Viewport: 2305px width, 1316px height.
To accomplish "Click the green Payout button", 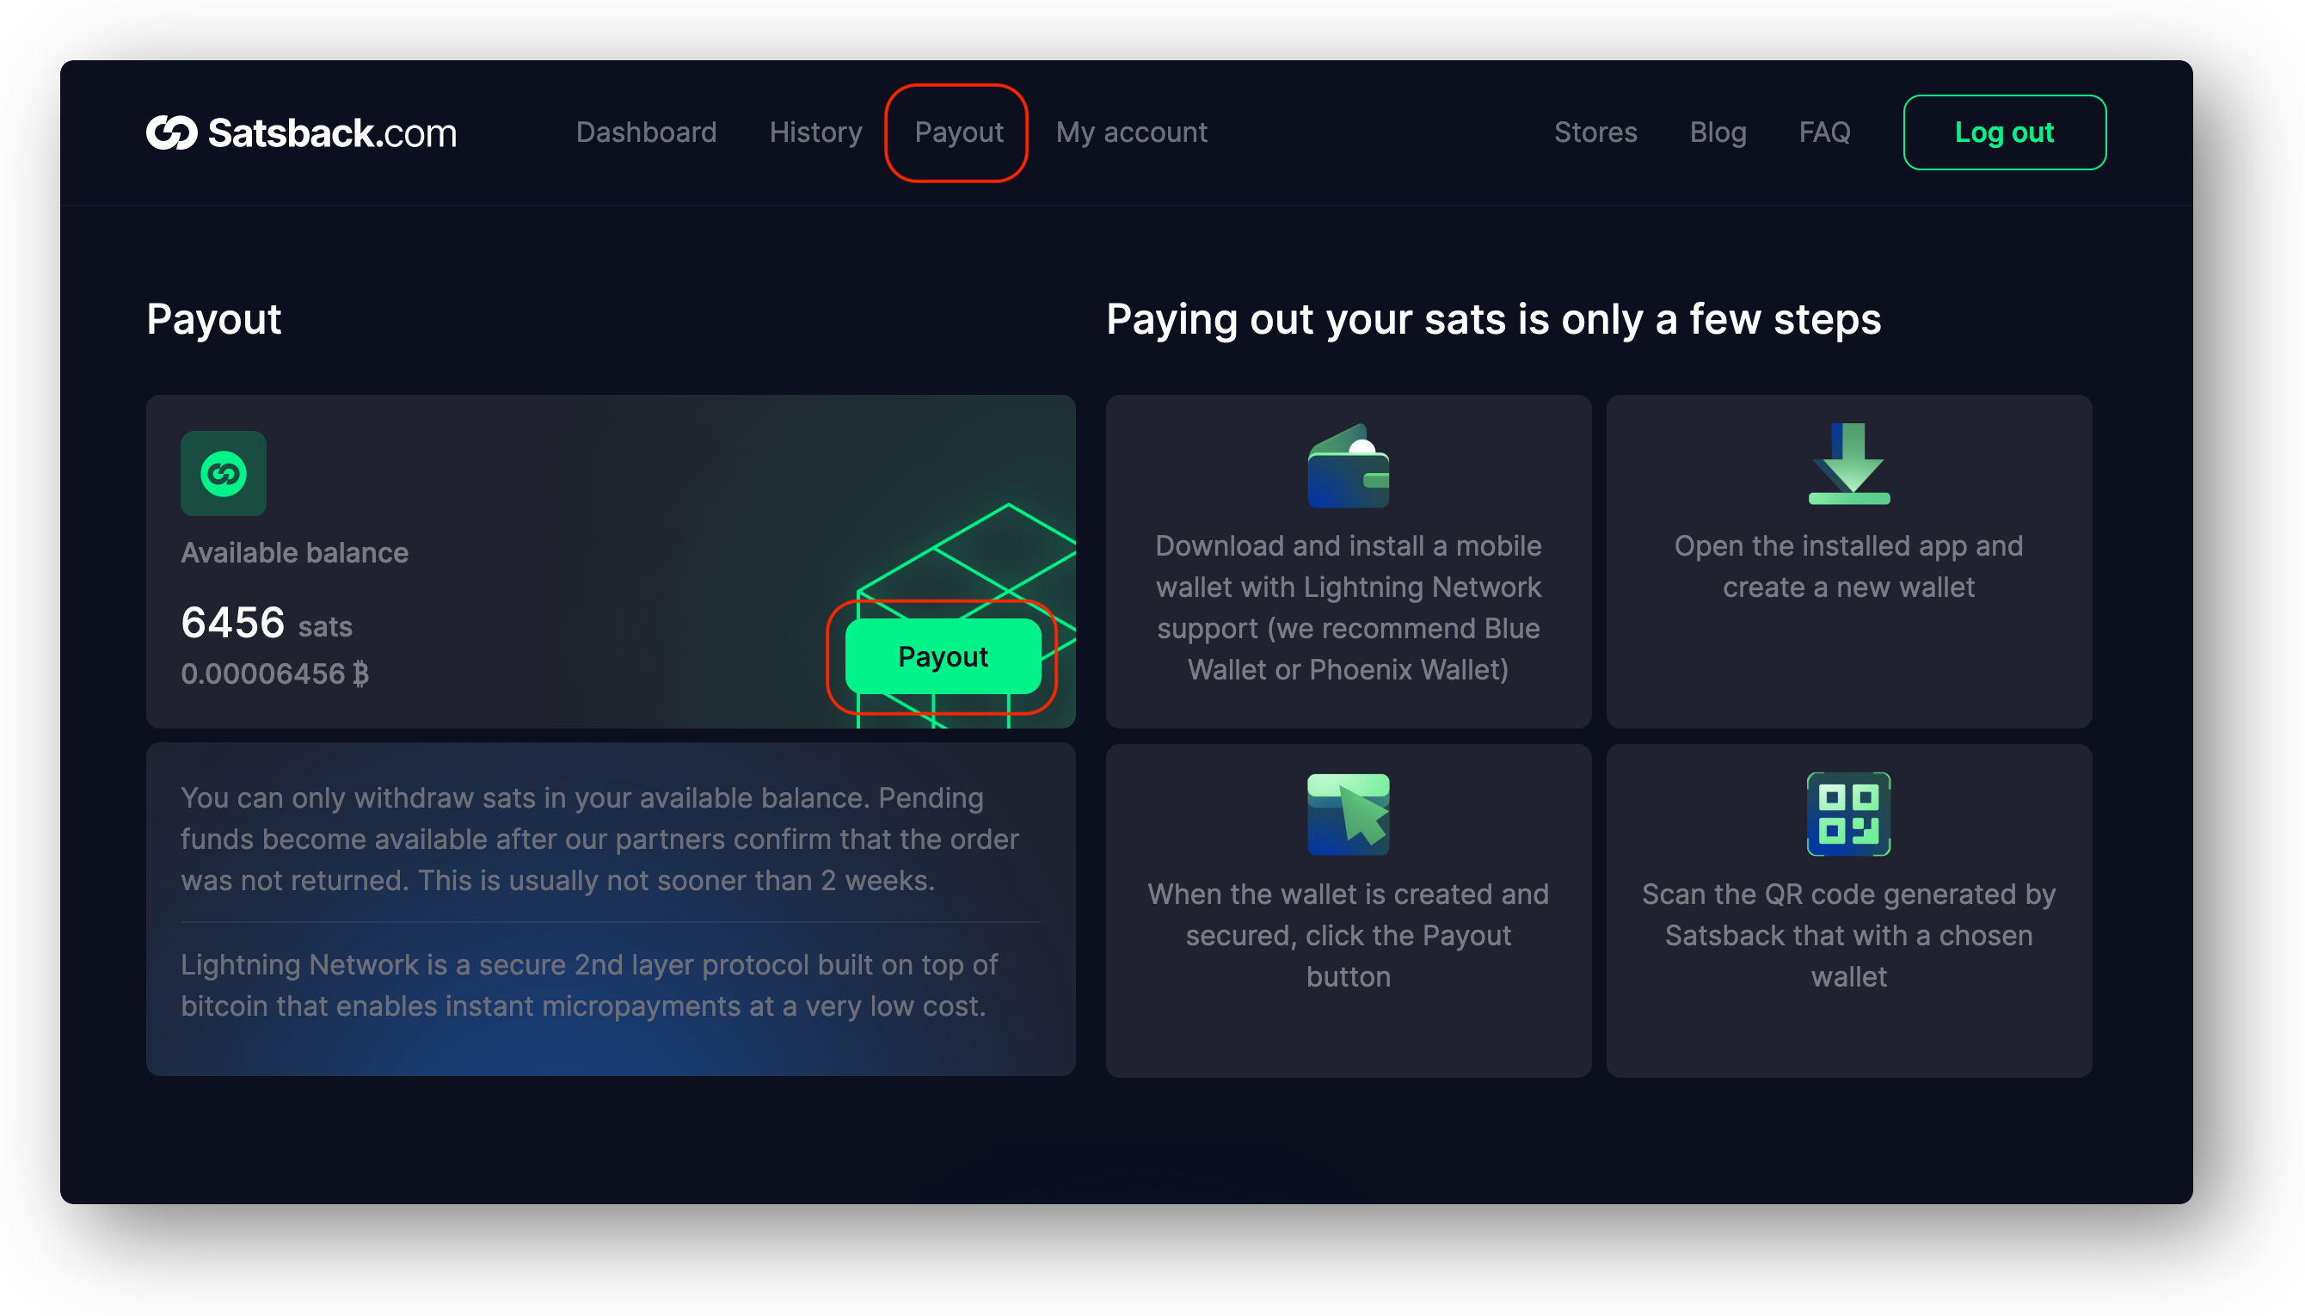I will click(x=943, y=656).
